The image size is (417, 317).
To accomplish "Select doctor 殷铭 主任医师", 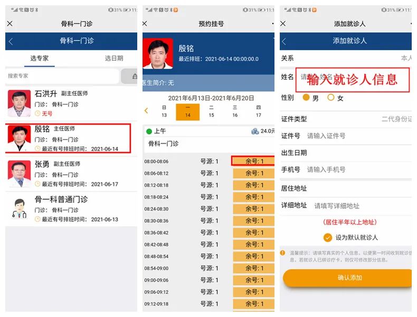I will point(68,138).
